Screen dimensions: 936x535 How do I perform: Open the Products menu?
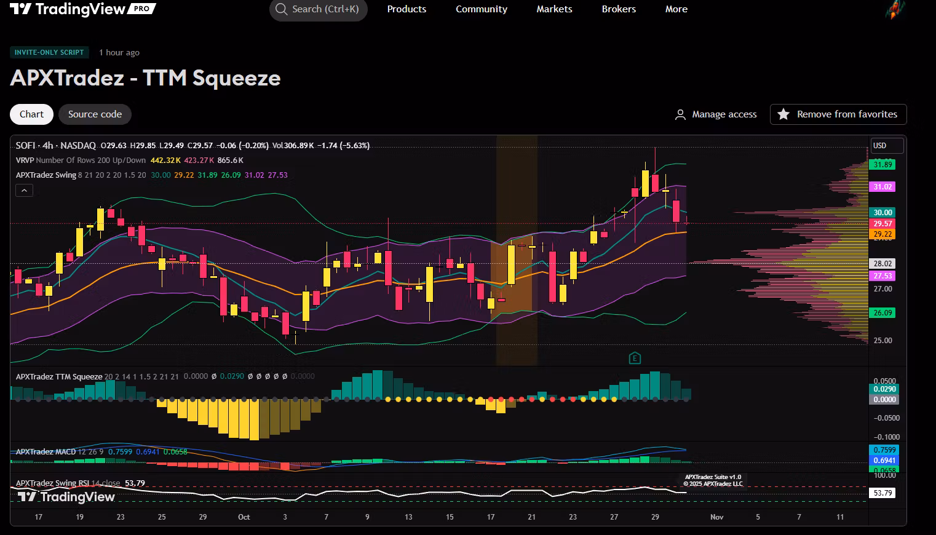point(407,9)
